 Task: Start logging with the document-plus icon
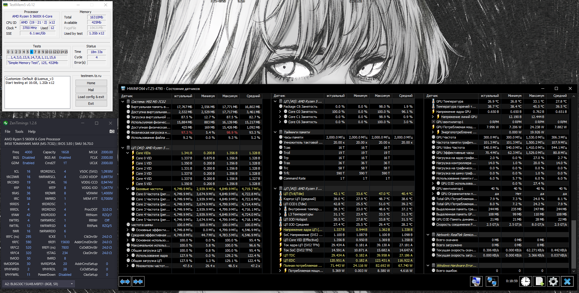tap(539, 282)
